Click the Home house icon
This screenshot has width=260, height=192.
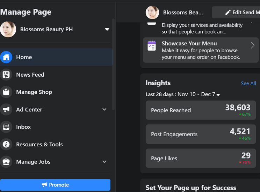tap(6, 57)
